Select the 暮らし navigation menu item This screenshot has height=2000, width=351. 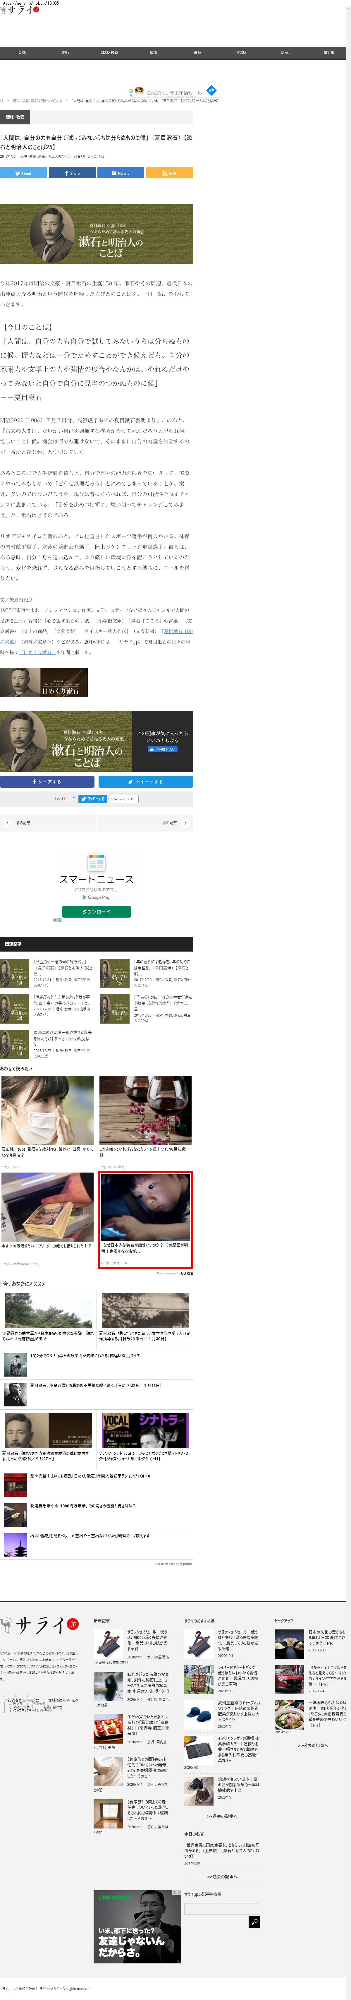(x=285, y=53)
